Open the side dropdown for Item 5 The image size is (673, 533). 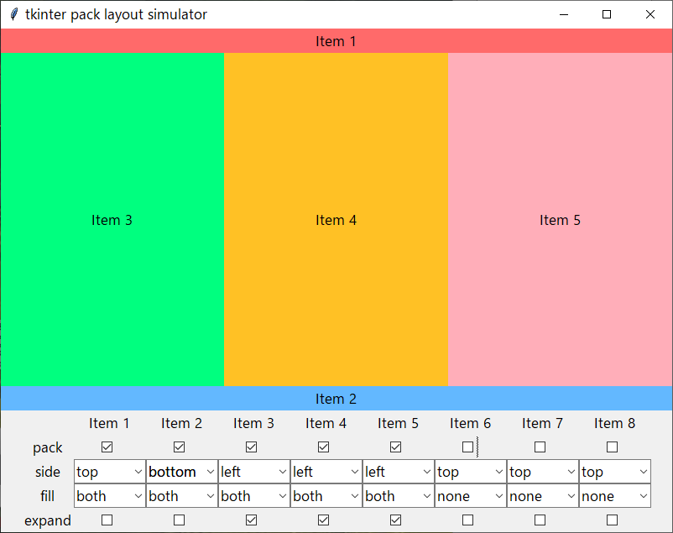399,472
